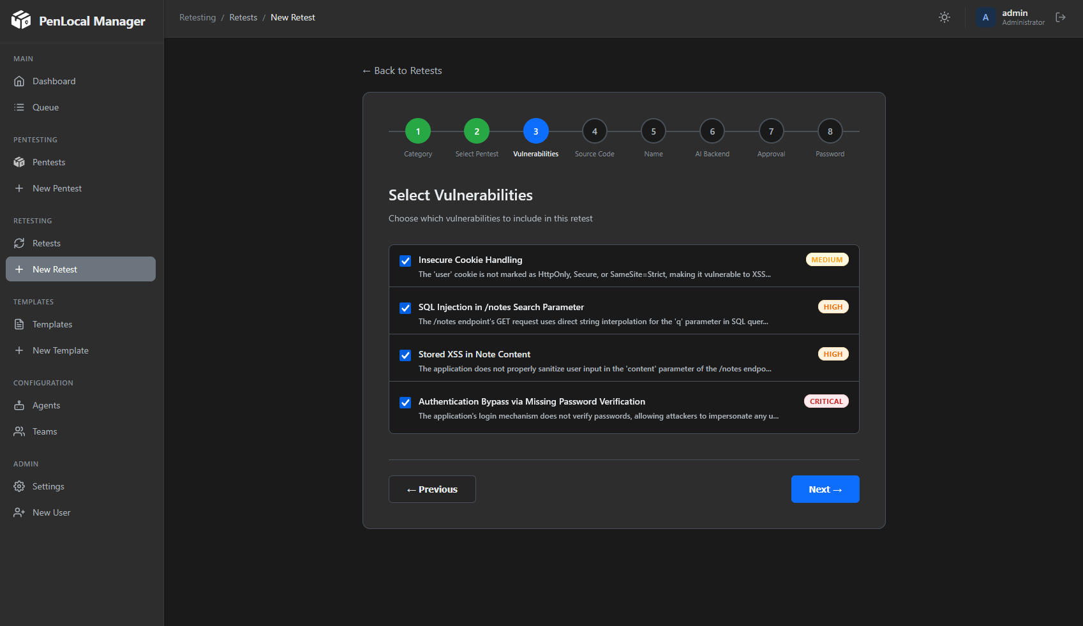1083x626 pixels.
Task: View Pentests from the sidebar
Action: (x=49, y=162)
